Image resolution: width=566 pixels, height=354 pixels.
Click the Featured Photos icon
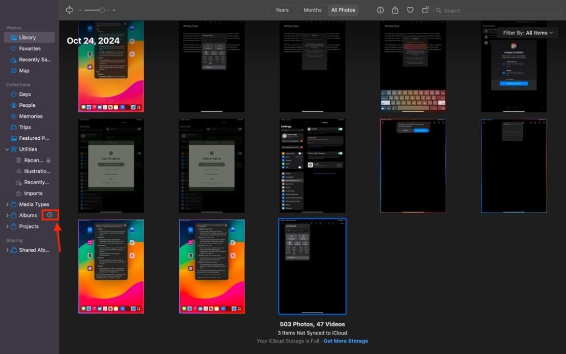[14, 138]
